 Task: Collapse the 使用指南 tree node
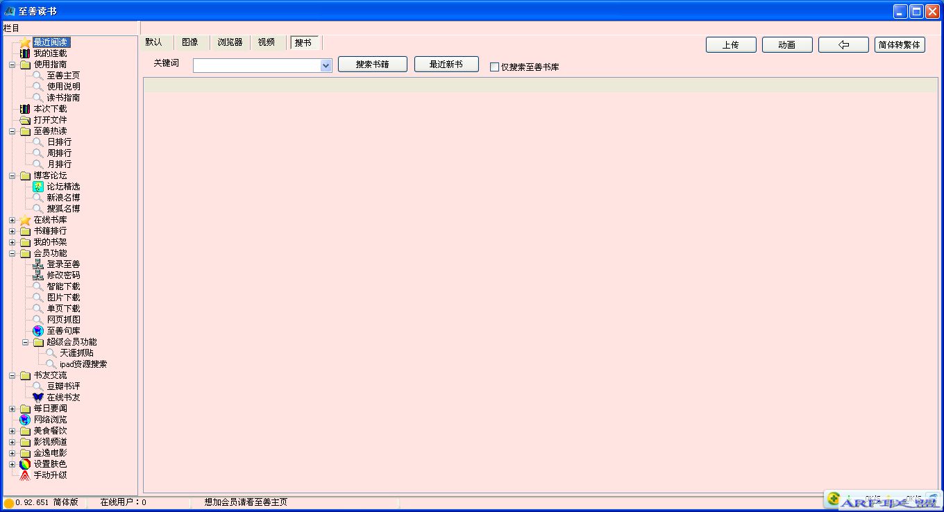pyautogui.click(x=12, y=65)
